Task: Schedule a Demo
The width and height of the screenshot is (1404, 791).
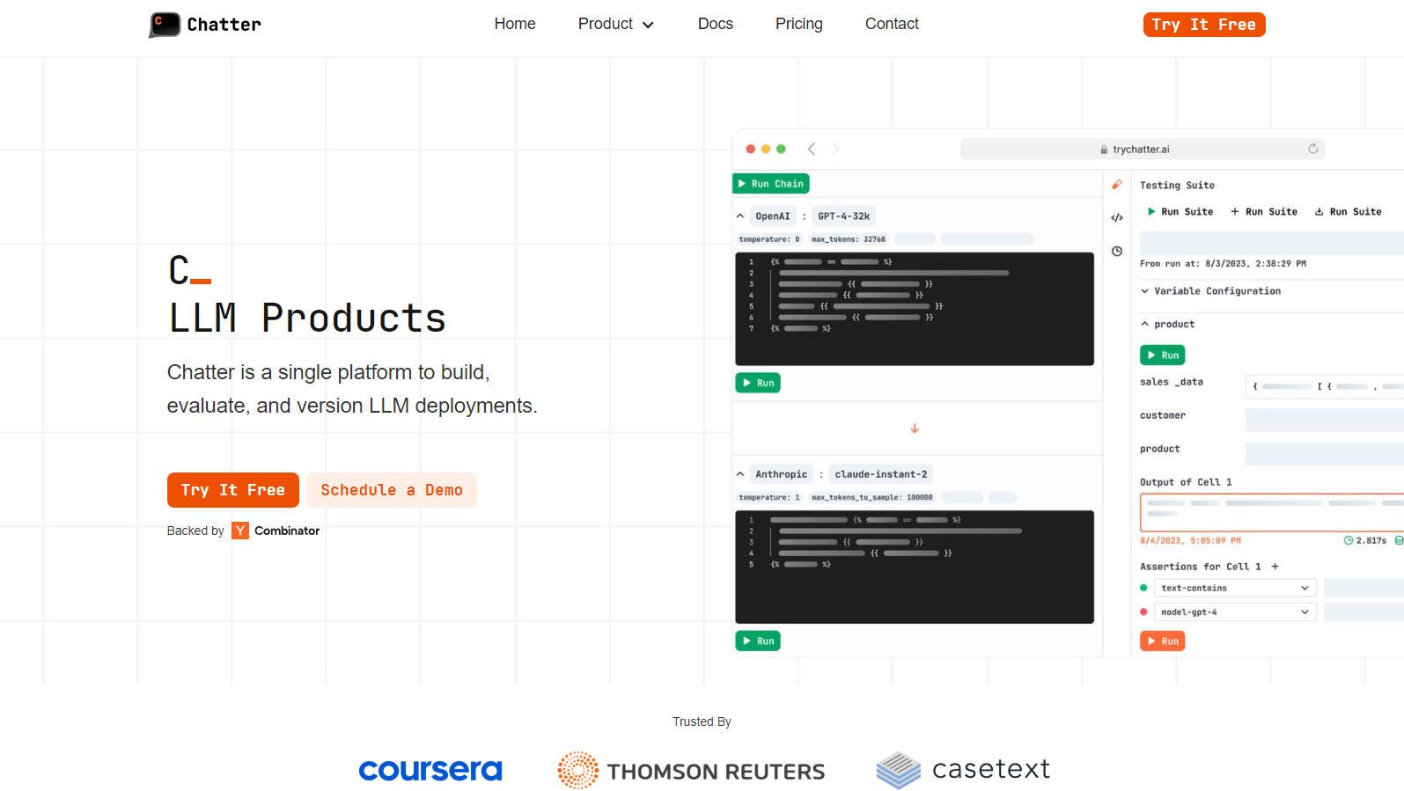Action: (391, 490)
